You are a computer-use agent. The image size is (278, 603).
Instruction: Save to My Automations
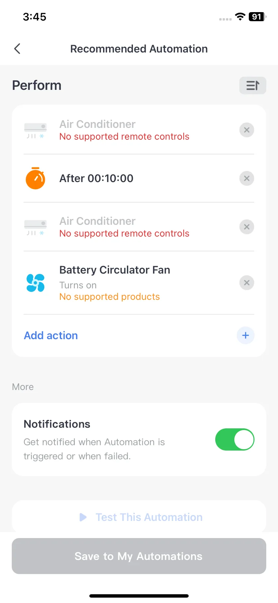tap(139, 556)
